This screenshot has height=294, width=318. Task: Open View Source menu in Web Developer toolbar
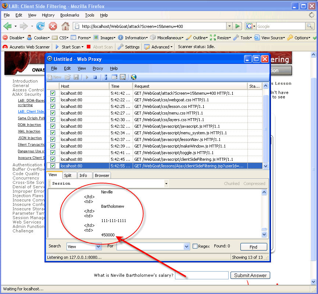270,38
